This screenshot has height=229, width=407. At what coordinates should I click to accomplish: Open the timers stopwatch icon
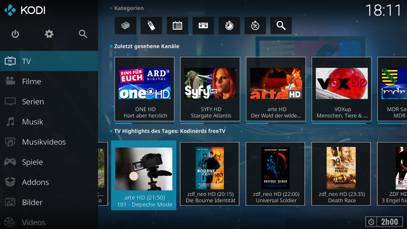point(229,25)
